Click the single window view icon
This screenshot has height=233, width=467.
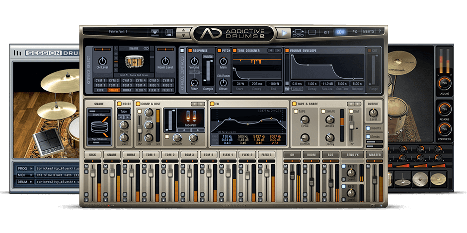[x=312, y=32]
